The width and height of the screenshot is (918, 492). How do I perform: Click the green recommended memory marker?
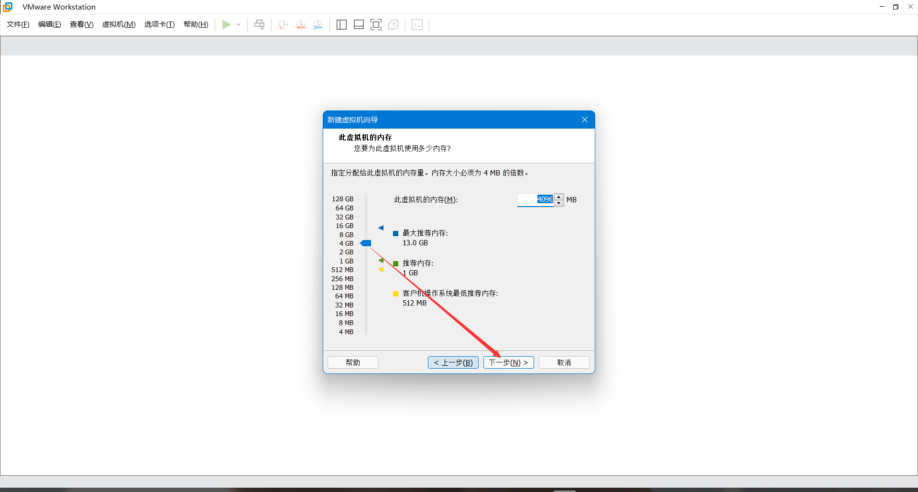tap(381, 261)
